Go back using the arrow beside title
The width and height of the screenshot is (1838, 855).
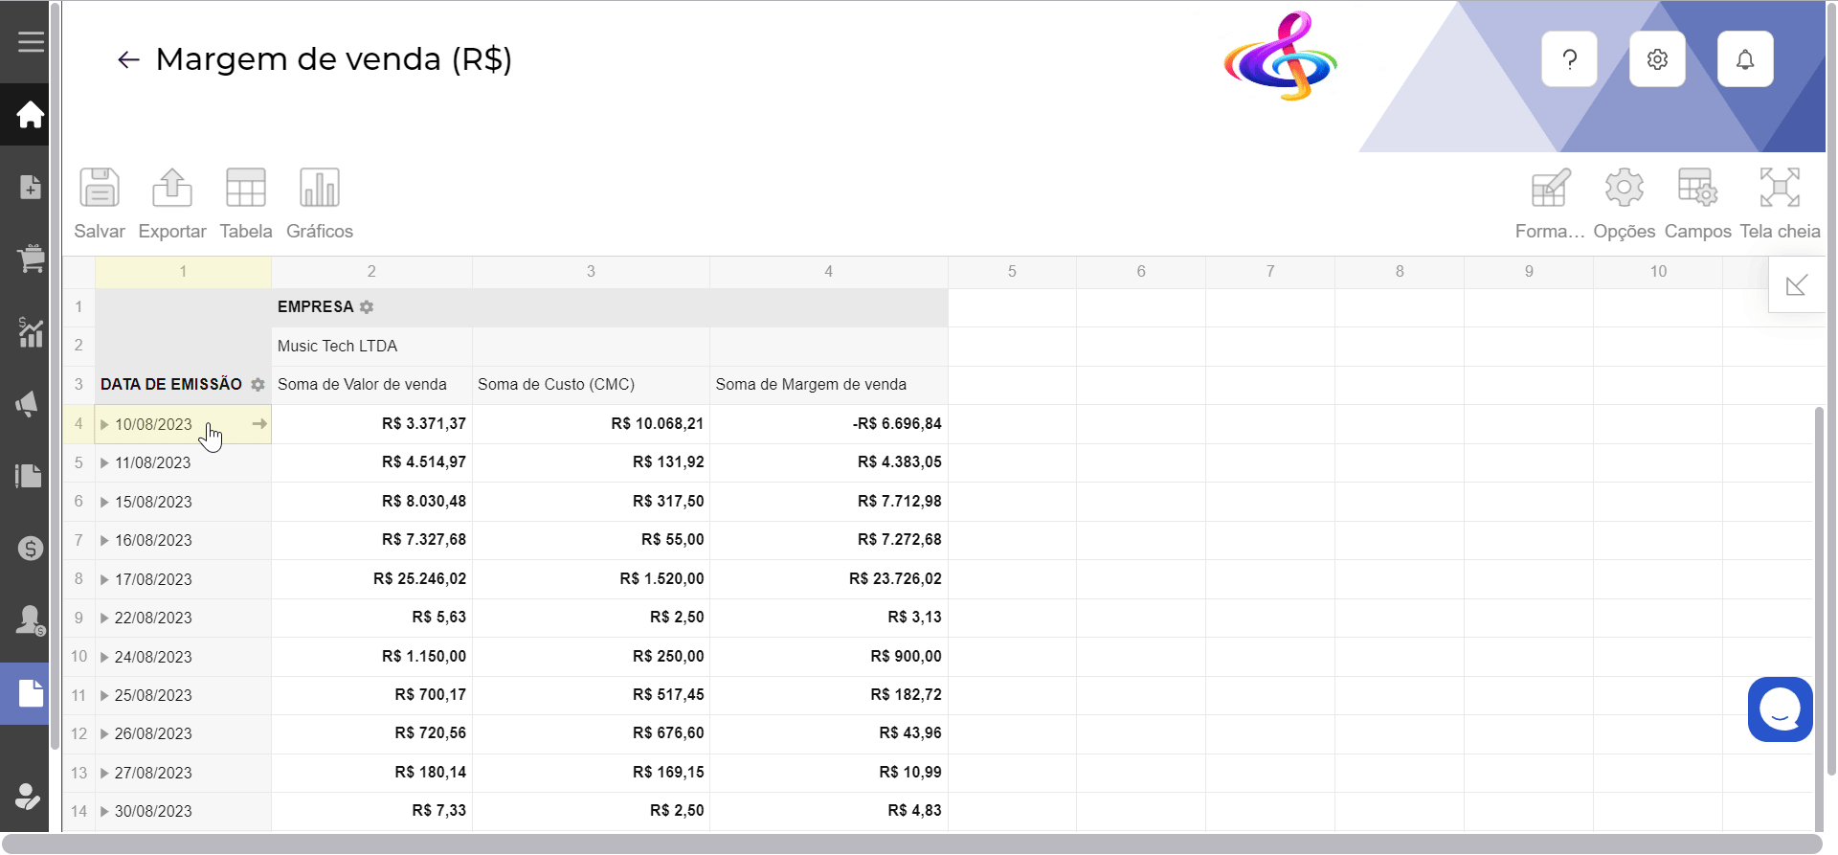point(128,60)
